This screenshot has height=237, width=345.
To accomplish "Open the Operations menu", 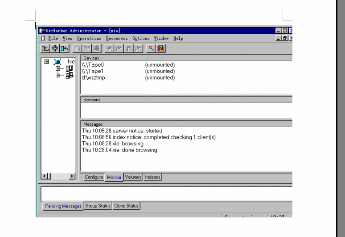I will [89, 39].
